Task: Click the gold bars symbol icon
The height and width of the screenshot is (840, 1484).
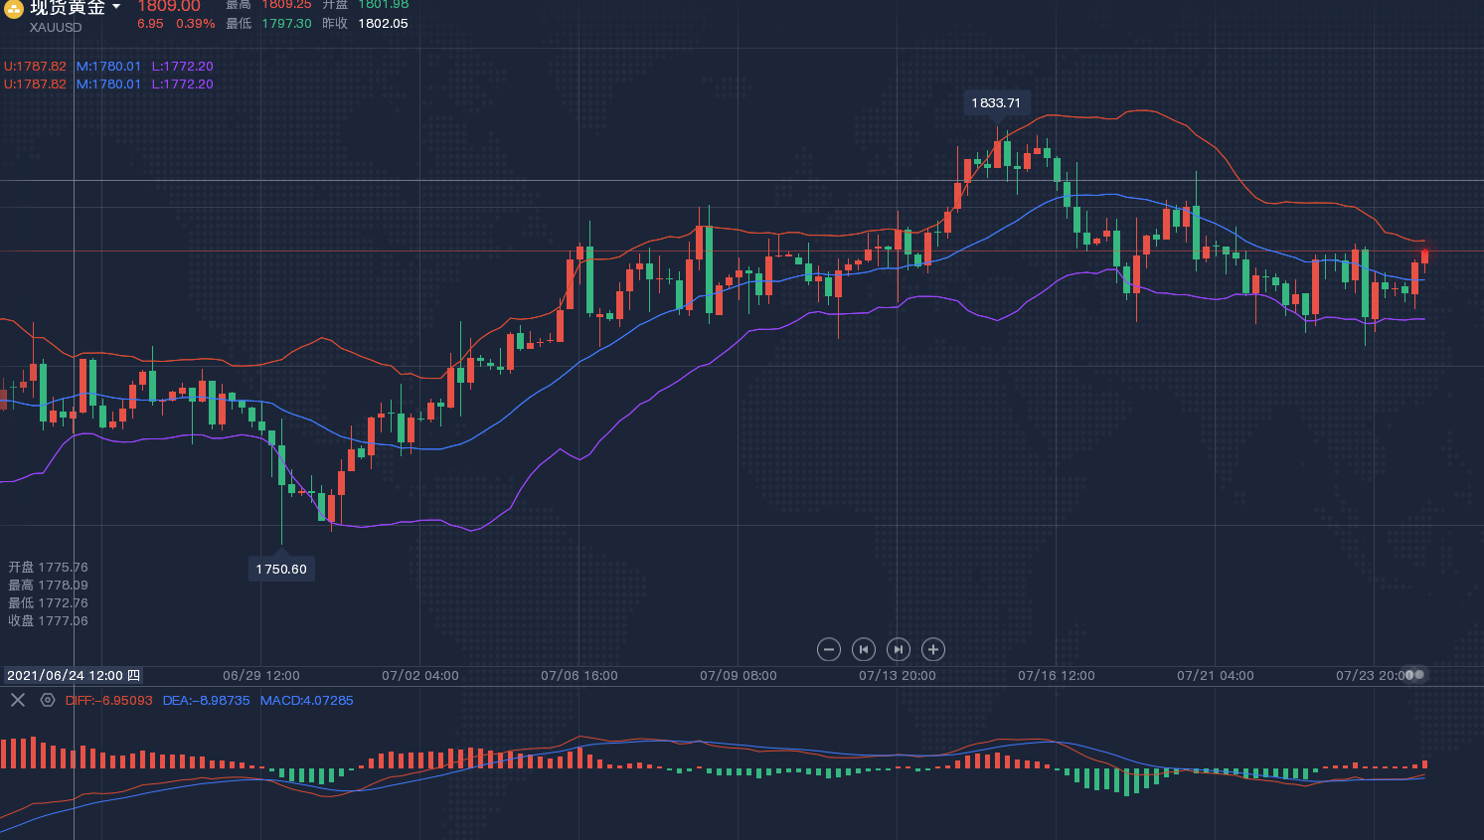Action: coord(14,9)
